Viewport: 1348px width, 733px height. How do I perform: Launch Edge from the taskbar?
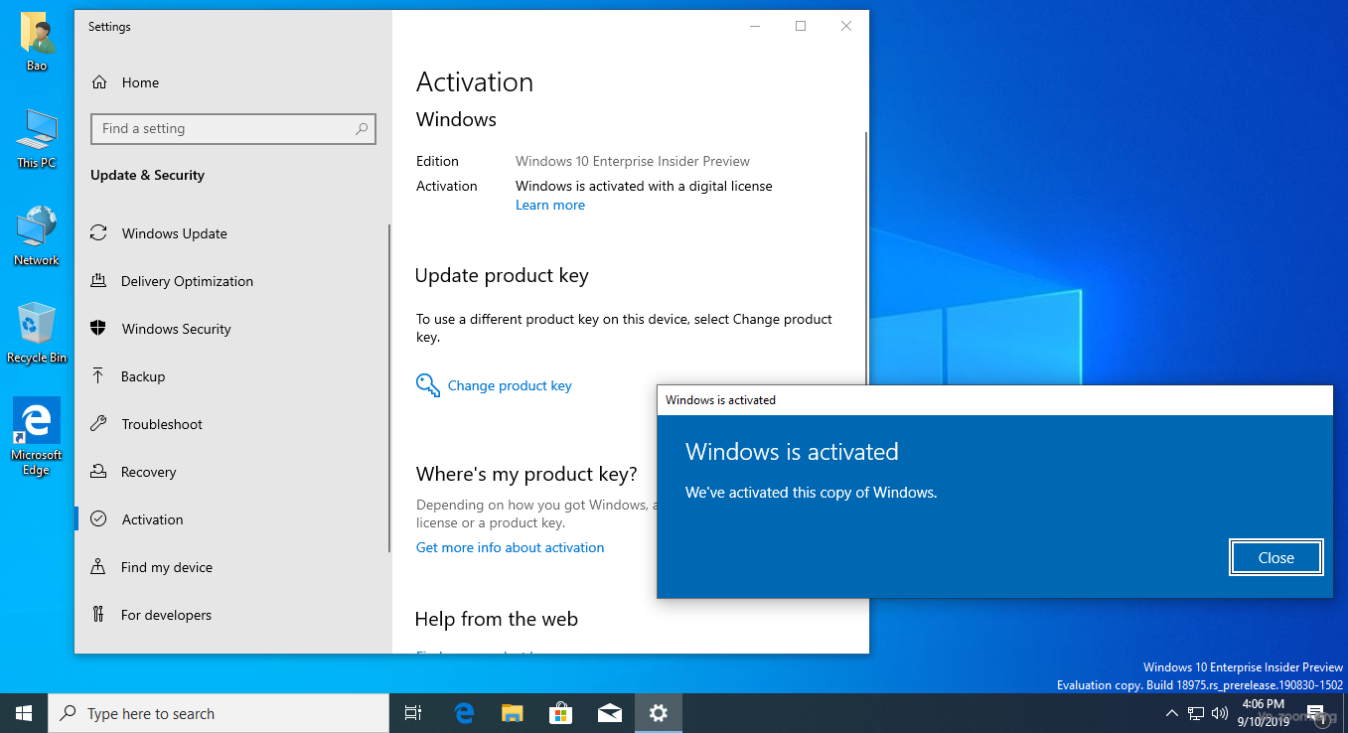[464, 713]
